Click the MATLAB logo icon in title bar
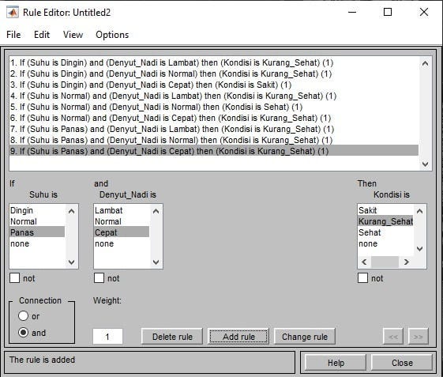443x377 pixels. point(13,13)
